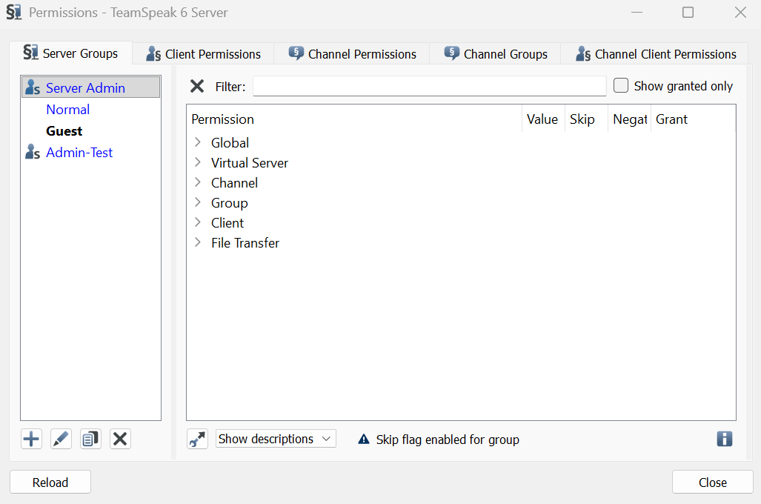
Task: Minimize the Permissions window
Action: [637, 12]
